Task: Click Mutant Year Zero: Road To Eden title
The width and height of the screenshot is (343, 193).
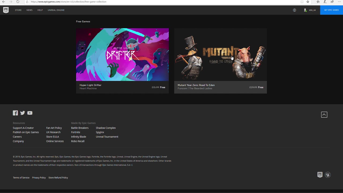Action: click(196, 85)
